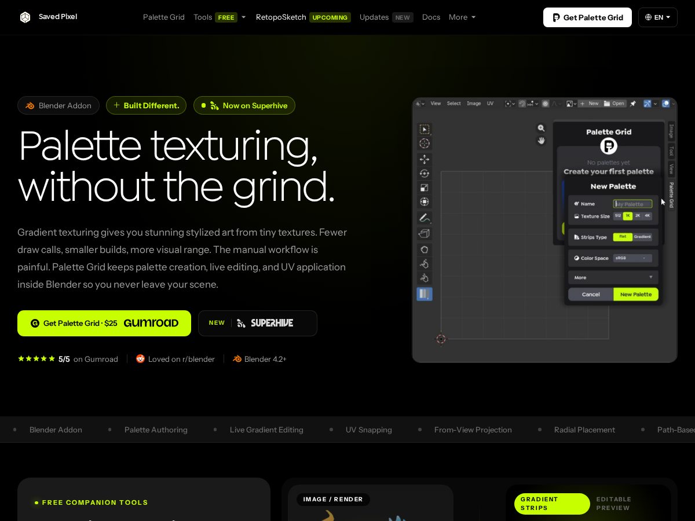Select the Scale tool in UV editor toolbar
The height and width of the screenshot is (521, 695).
[x=425, y=188]
